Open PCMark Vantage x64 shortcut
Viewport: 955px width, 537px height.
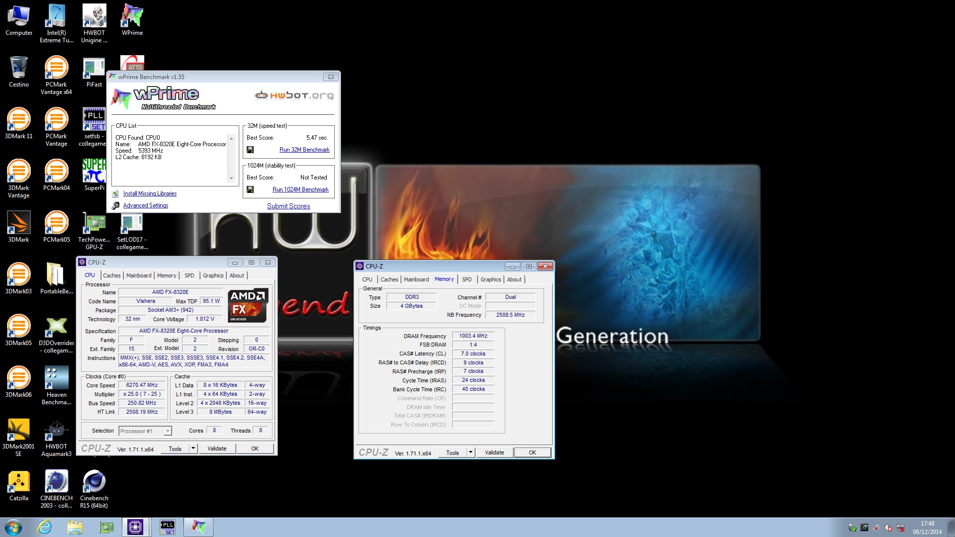[56, 75]
